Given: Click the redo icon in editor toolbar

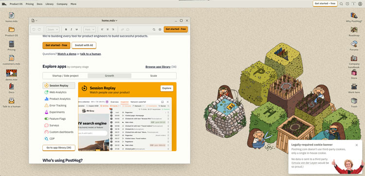Looking at the screenshot, I should [x=39, y=30].
